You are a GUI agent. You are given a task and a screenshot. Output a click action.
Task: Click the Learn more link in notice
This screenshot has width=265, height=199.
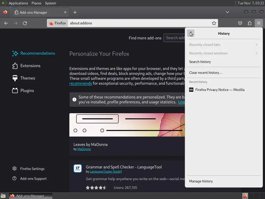click(181, 102)
